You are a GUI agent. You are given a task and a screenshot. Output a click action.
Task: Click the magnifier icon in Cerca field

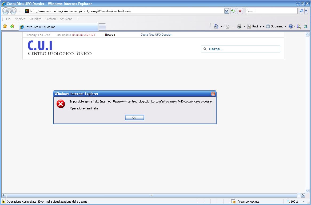[x=205, y=49]
